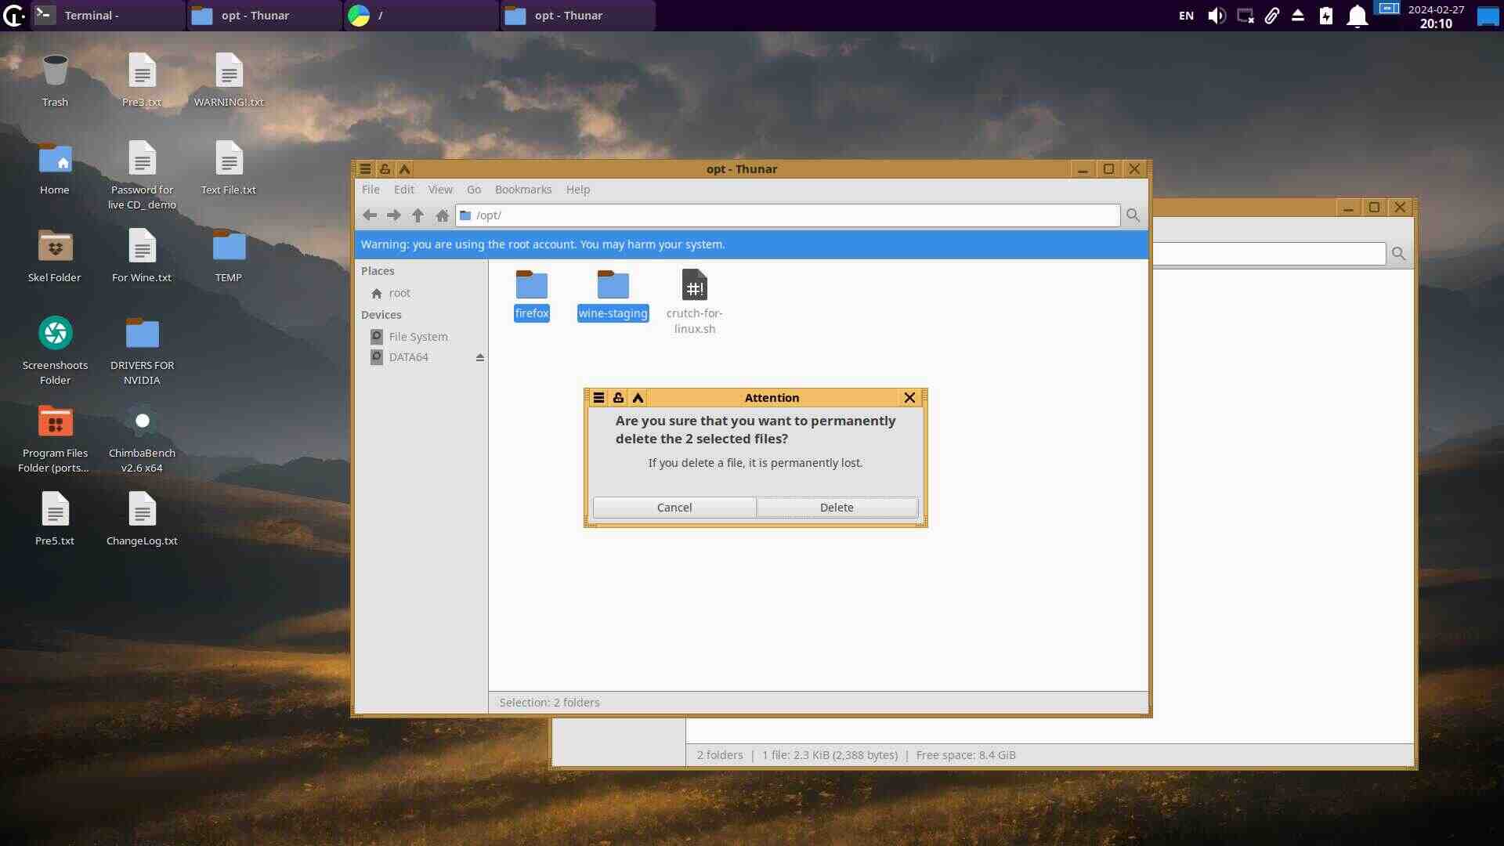Screen dimensions: 1504x846
Task: Click the volume speaker tray icon
Action: tap(1216, 16)
